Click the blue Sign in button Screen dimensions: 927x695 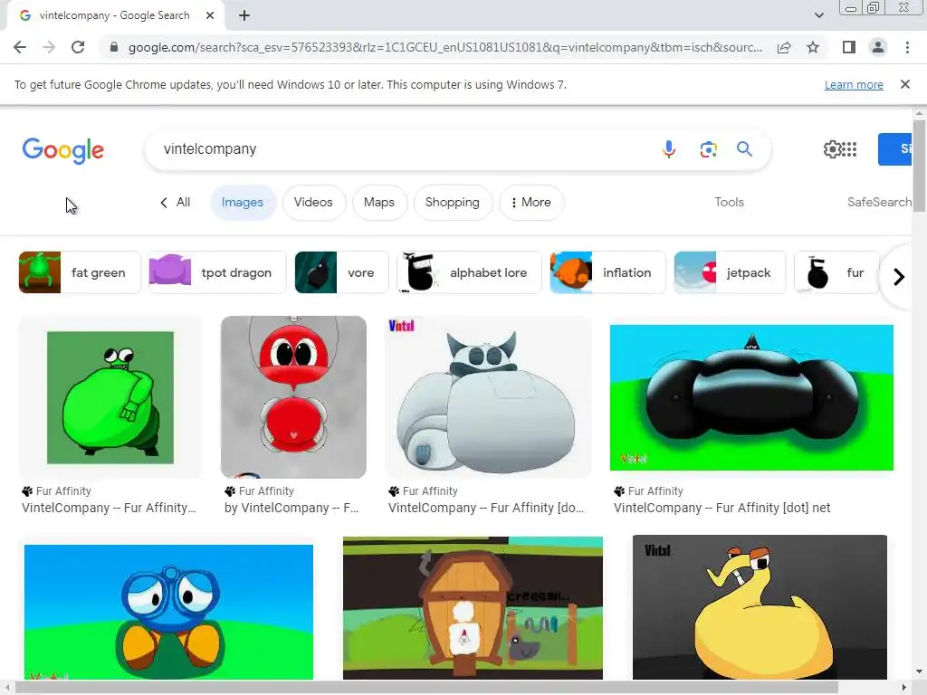(x=895, y=149)
